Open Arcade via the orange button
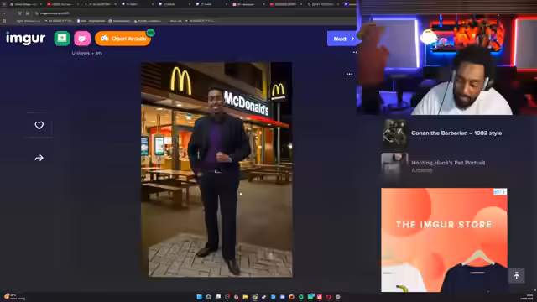Viewport: 537px width, 302px height. (x=123, y=39)
